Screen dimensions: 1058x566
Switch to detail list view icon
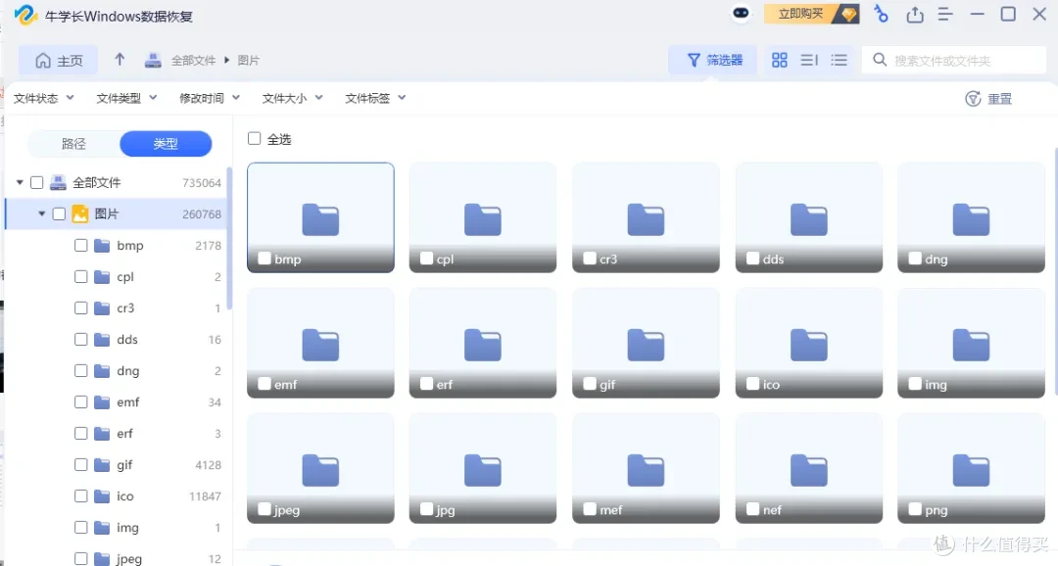(x=809, y=60)
